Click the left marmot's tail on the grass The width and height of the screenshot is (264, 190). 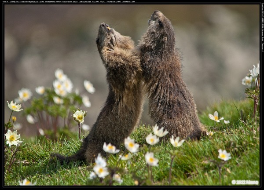(67, 156)
